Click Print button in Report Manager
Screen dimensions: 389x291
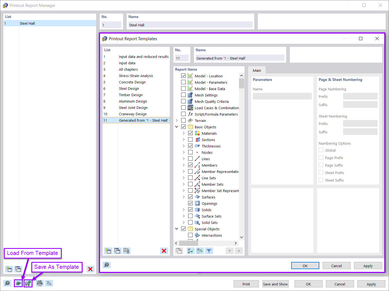[246, 284]
